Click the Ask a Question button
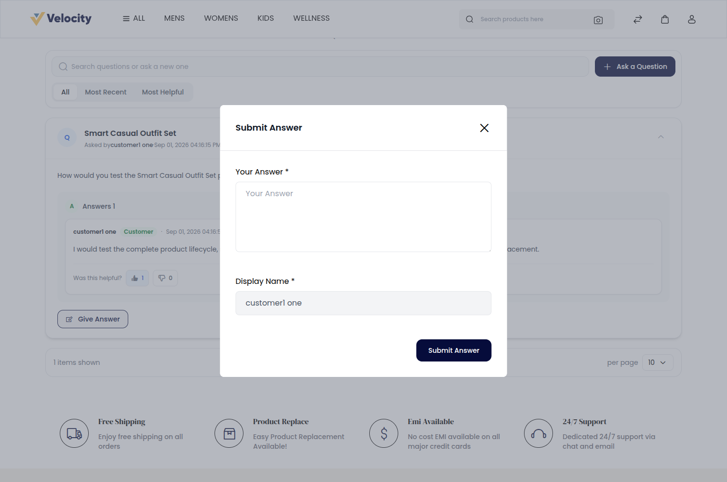 click(635, 67)
